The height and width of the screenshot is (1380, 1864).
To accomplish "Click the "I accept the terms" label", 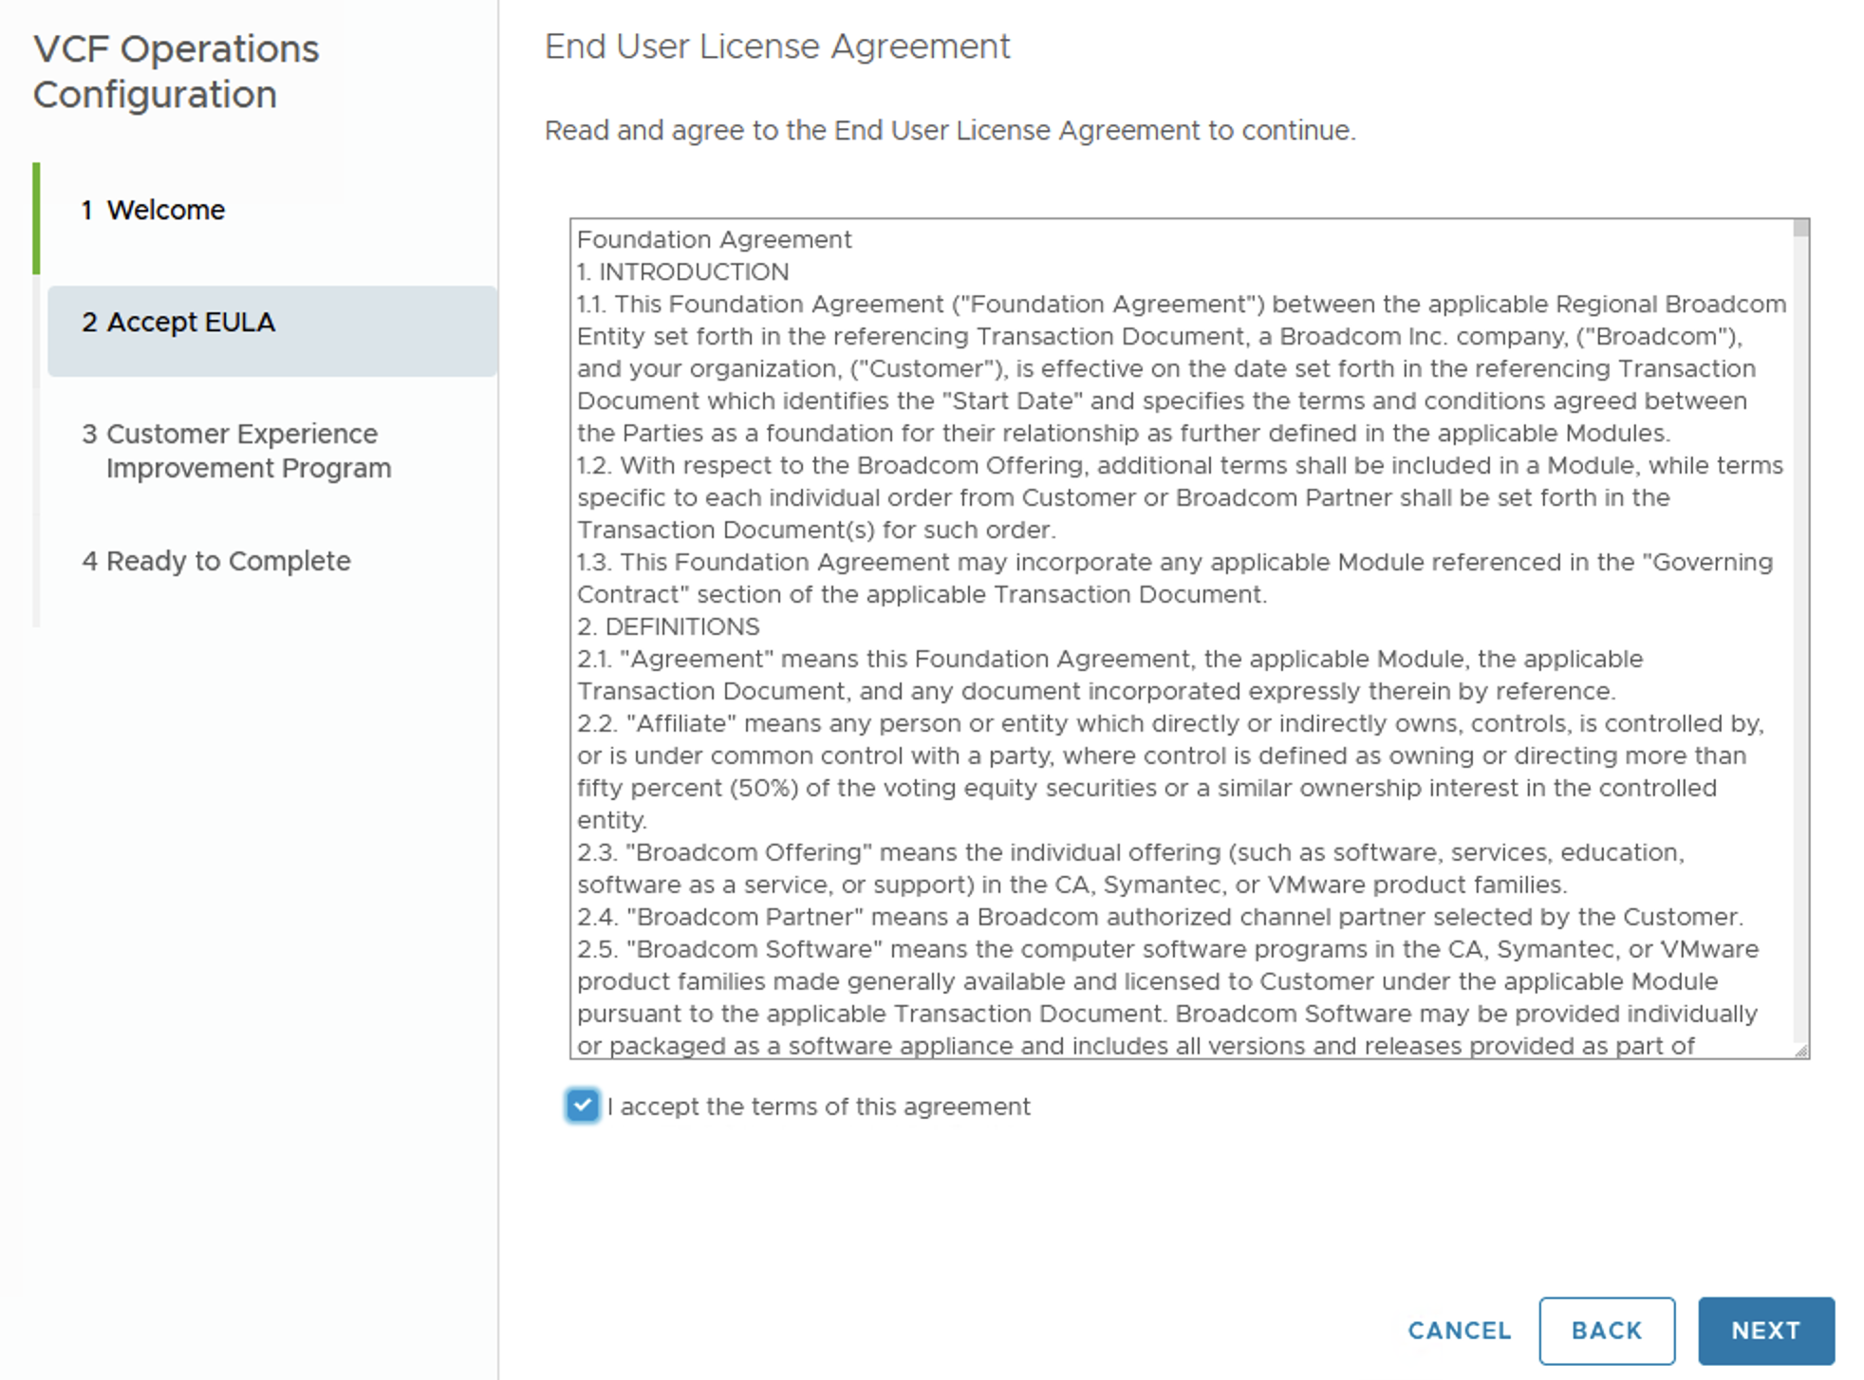I will pyautogui.click(x=818, y=1107).
